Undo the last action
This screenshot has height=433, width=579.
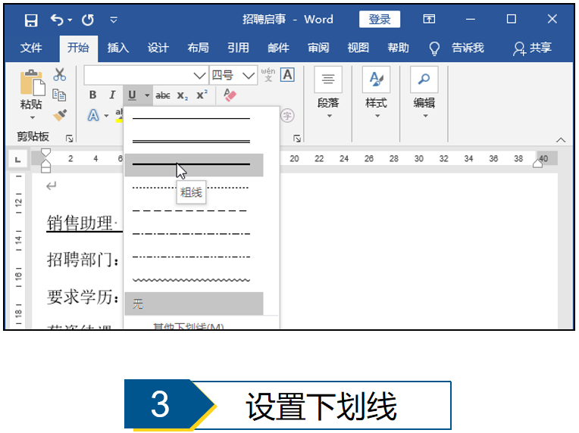tap(57, 20)
